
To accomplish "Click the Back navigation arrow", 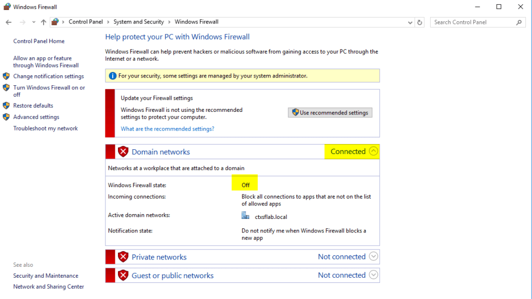I will pos(8,22).
